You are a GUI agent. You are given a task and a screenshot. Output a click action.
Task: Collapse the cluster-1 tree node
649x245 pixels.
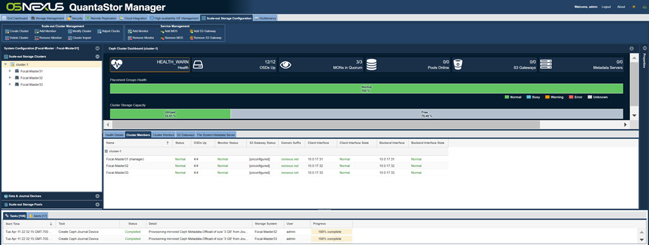tap(5, 65)
